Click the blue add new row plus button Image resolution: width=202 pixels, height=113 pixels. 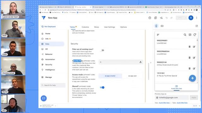[193, 78]
